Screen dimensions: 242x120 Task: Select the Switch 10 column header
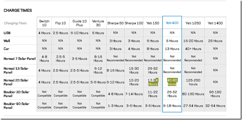point(44,23)
